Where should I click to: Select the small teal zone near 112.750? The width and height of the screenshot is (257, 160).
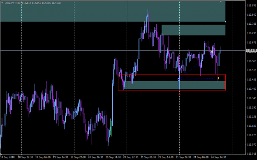point(194,30)
